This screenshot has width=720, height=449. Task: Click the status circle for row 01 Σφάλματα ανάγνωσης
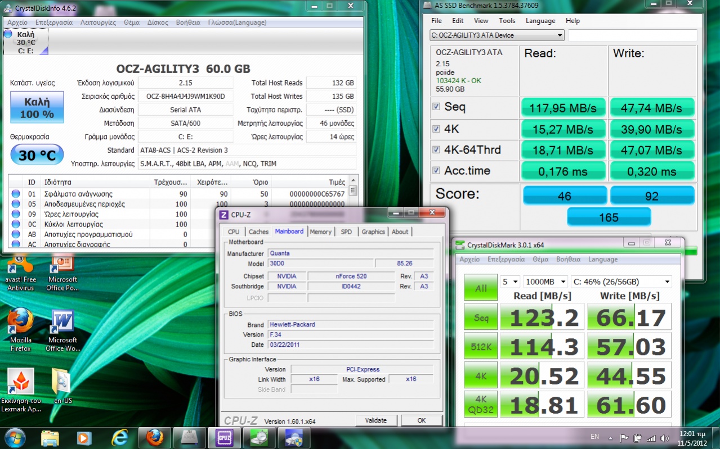[x=16, y=194]
